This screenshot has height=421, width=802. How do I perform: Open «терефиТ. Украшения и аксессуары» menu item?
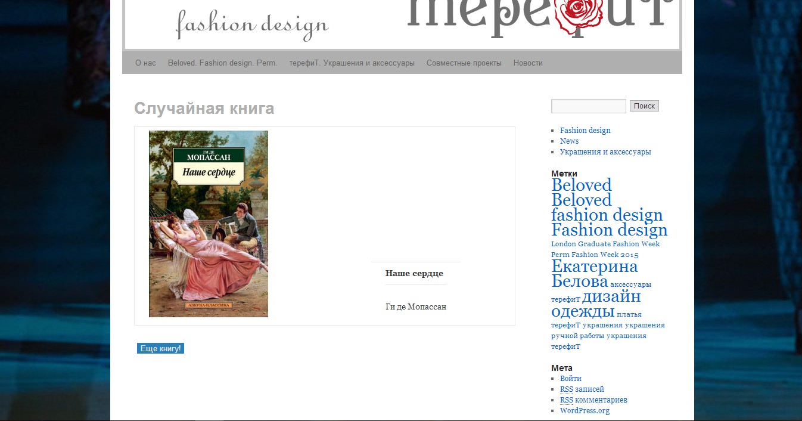click(352, 63)
